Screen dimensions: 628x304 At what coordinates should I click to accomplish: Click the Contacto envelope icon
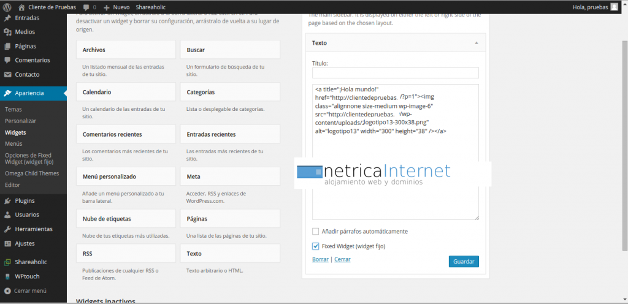(7, 75)
